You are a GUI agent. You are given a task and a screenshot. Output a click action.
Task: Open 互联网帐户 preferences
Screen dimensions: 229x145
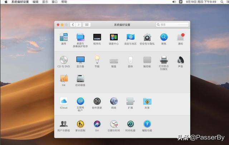[x=80, y=104]
